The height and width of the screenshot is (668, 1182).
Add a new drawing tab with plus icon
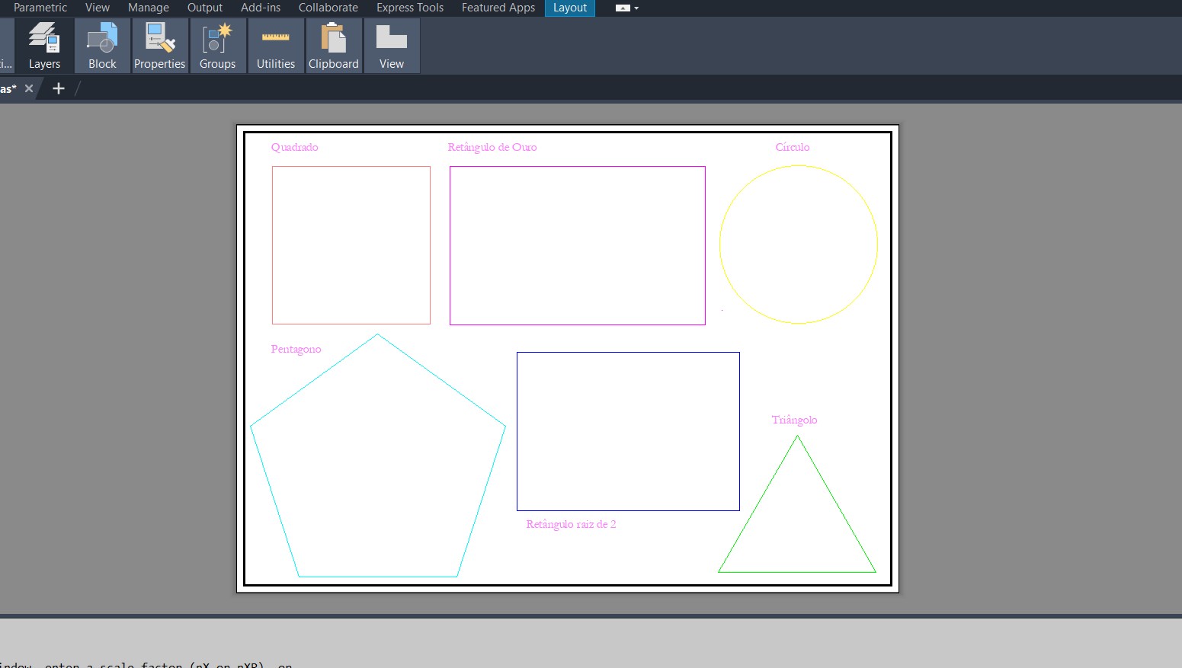59,88
